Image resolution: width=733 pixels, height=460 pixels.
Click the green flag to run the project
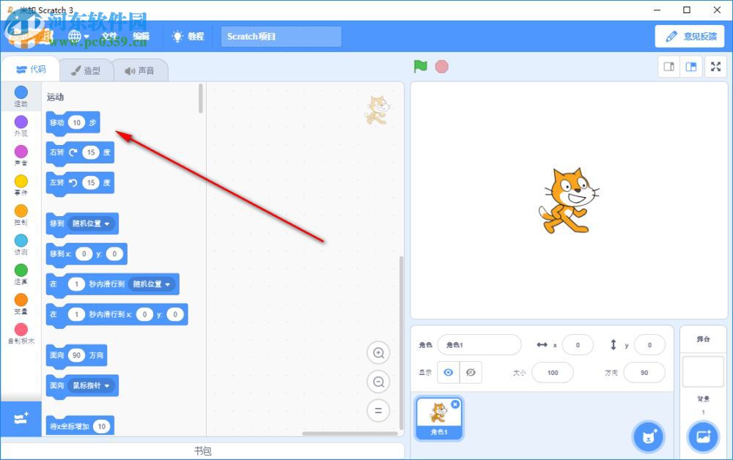click(x=420, y=66)
